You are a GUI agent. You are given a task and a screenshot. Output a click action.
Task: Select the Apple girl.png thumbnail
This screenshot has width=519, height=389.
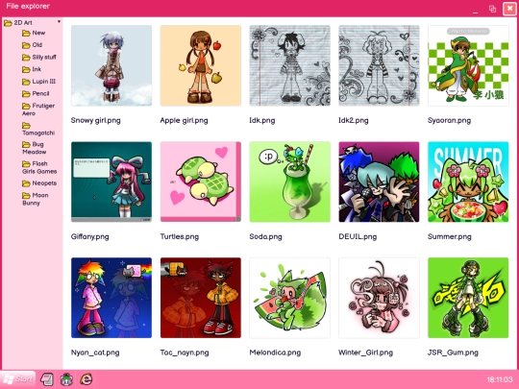(x=201, y=65)
